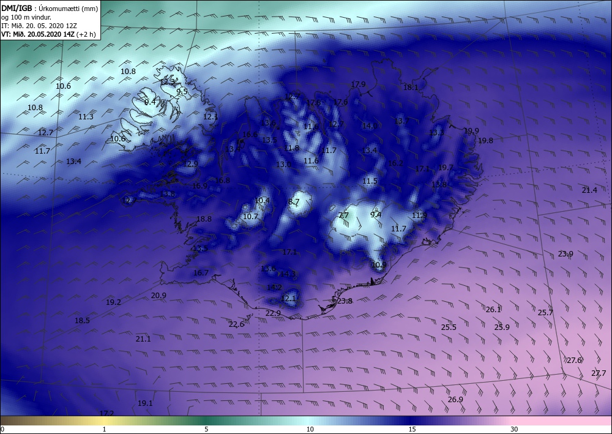612x434 pixels.
Task: Click the 11.8 value on the map
Action: pyautogui.click(x=291, y=148)
